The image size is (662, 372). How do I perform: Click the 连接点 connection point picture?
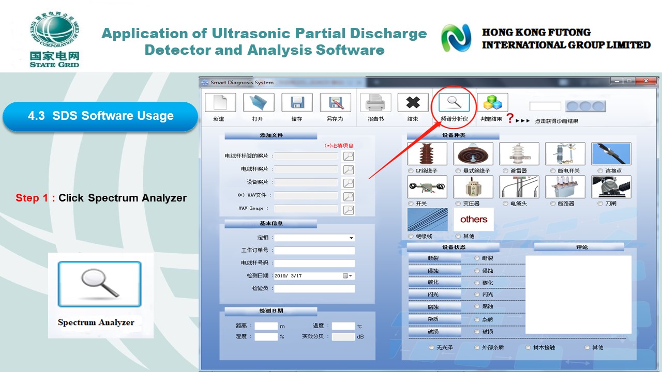coord(611,154)
